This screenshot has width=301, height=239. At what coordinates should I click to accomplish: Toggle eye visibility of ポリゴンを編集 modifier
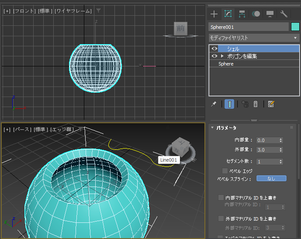pyautogui.click(x=214, y=56)
